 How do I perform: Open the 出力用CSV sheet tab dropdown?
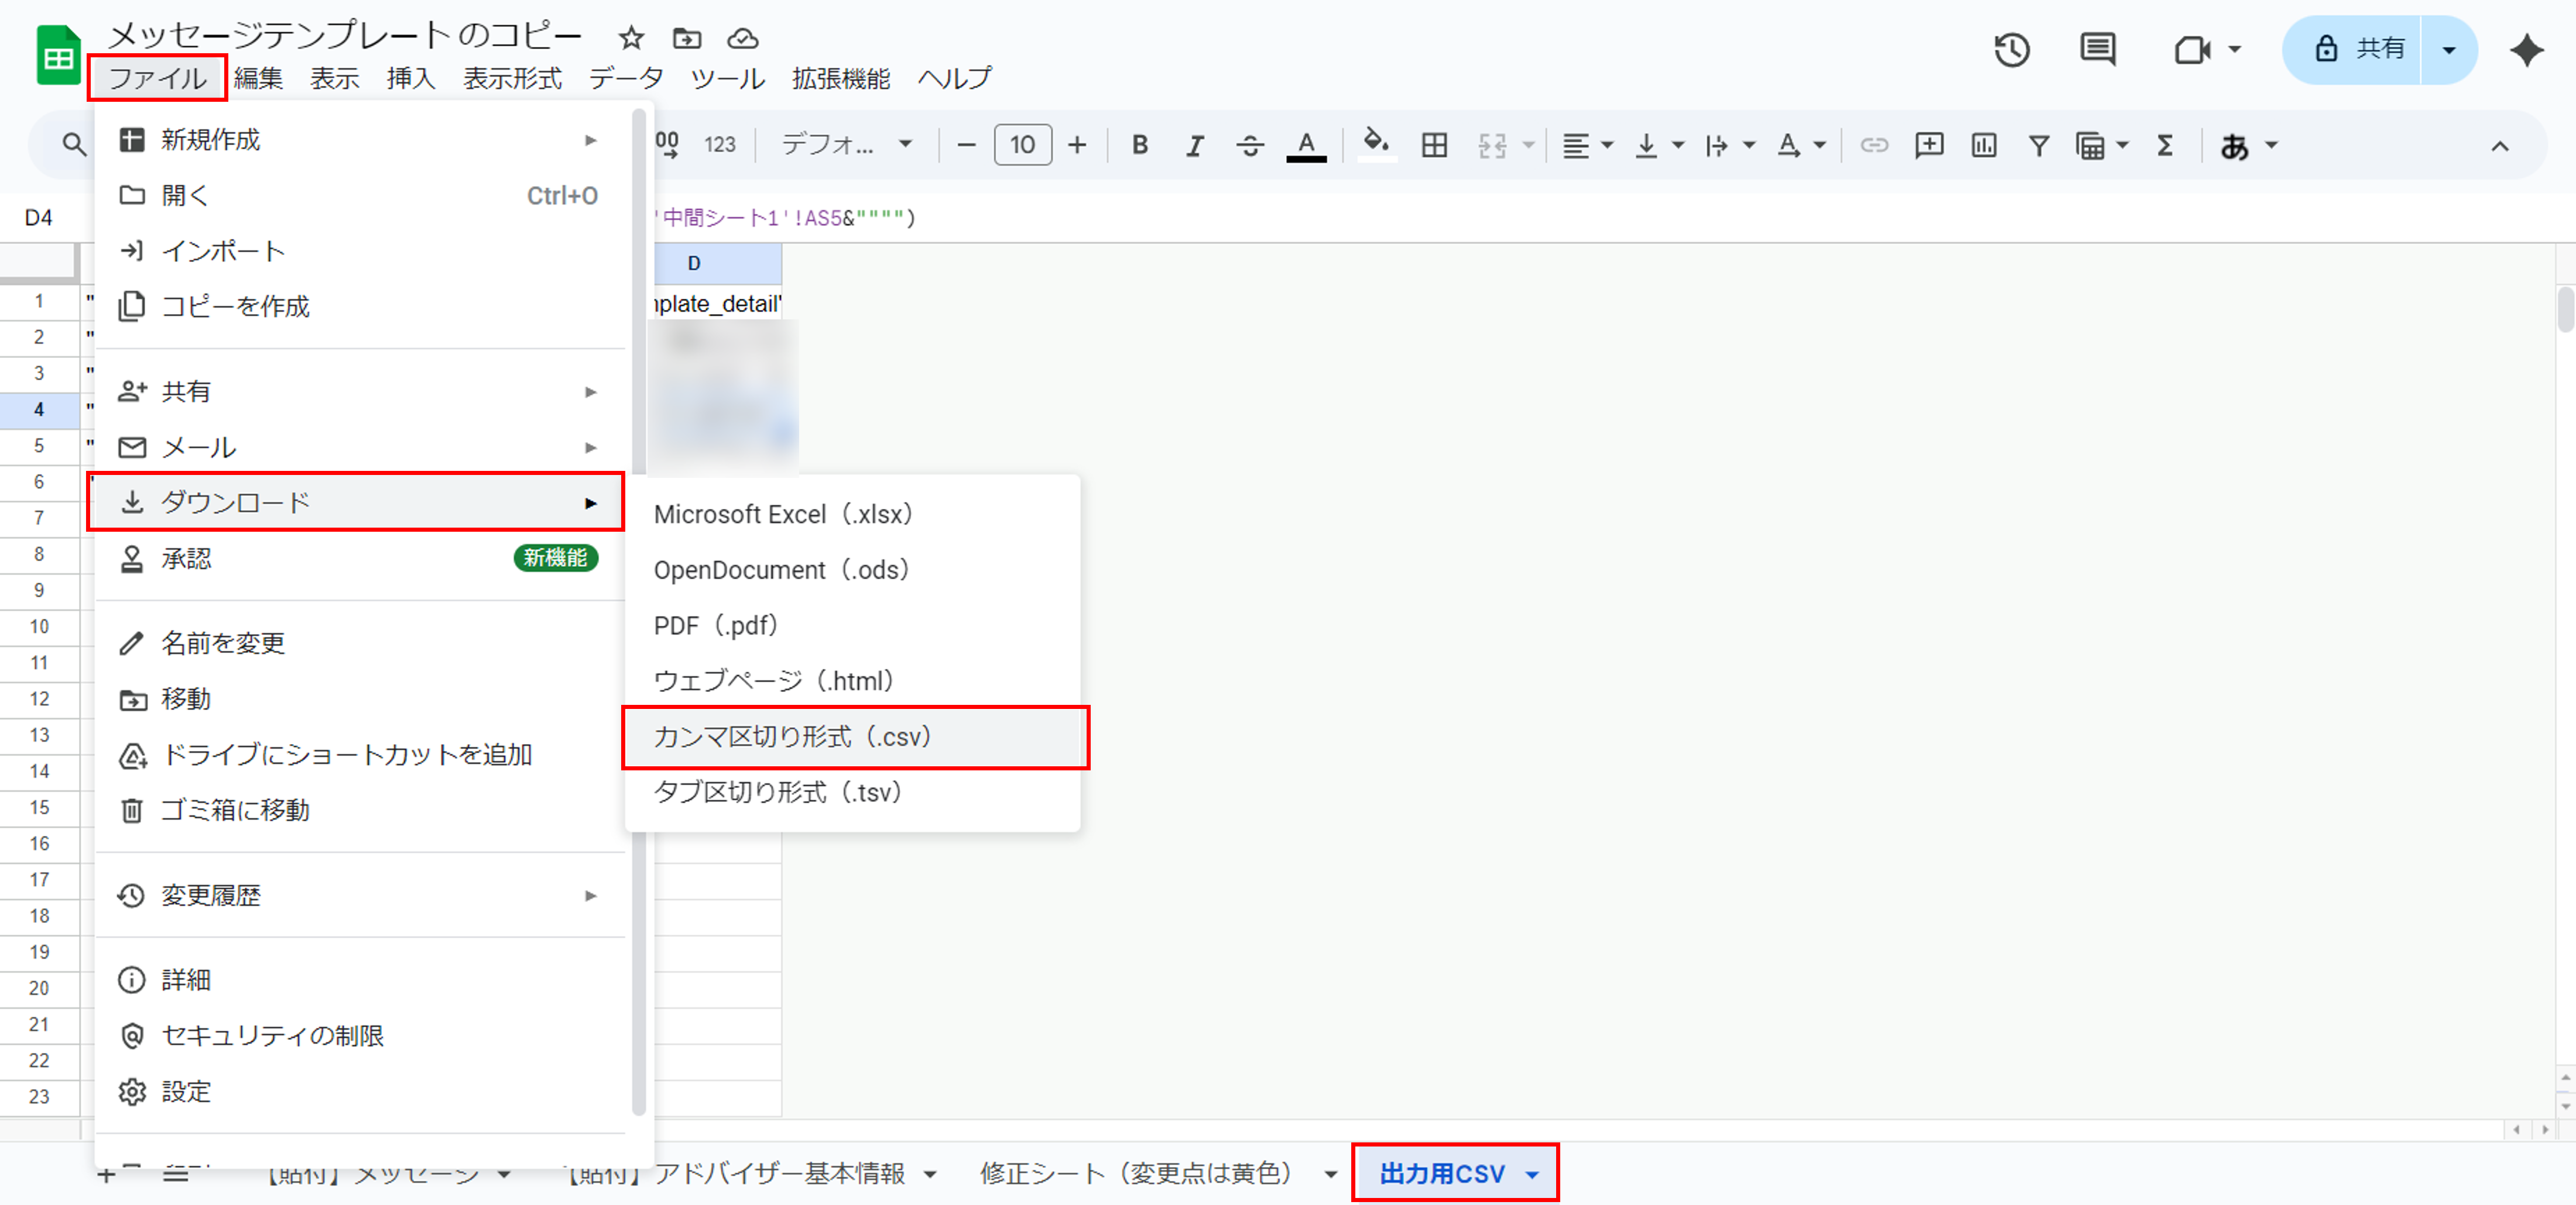[1533, 1174]
